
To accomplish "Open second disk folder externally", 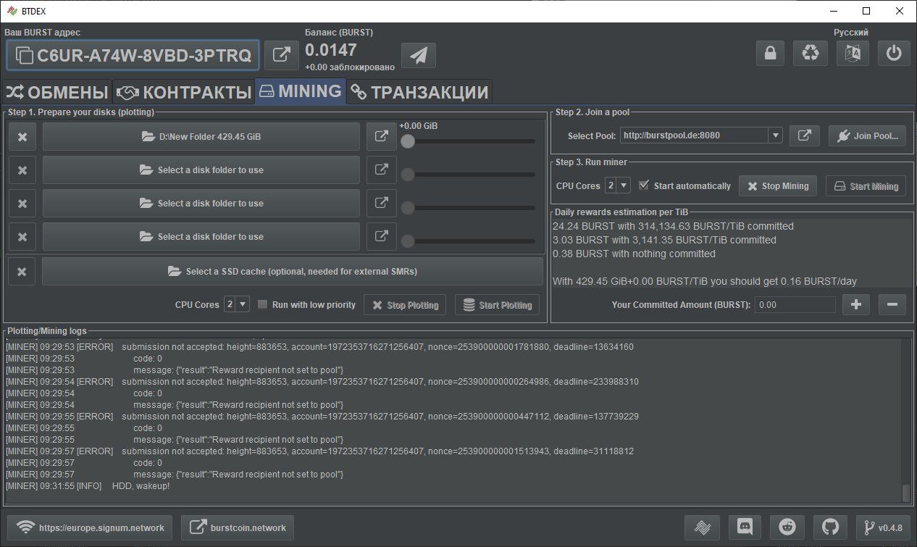I will 381,170.
